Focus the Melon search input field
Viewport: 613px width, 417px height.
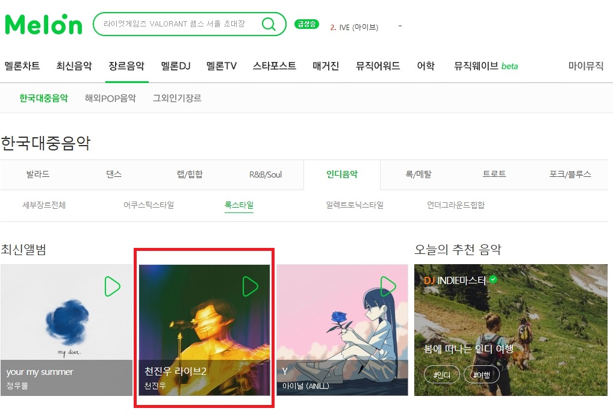click(x=176, y=24)
